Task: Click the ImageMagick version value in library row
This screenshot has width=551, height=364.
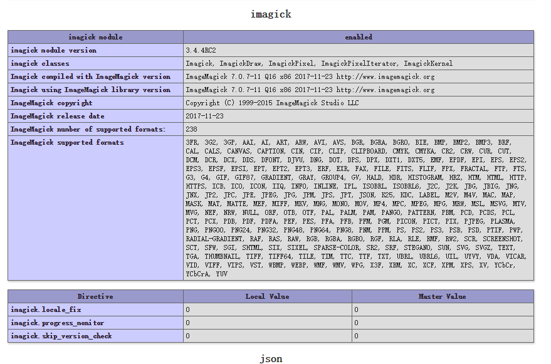Action: (310, 90)
